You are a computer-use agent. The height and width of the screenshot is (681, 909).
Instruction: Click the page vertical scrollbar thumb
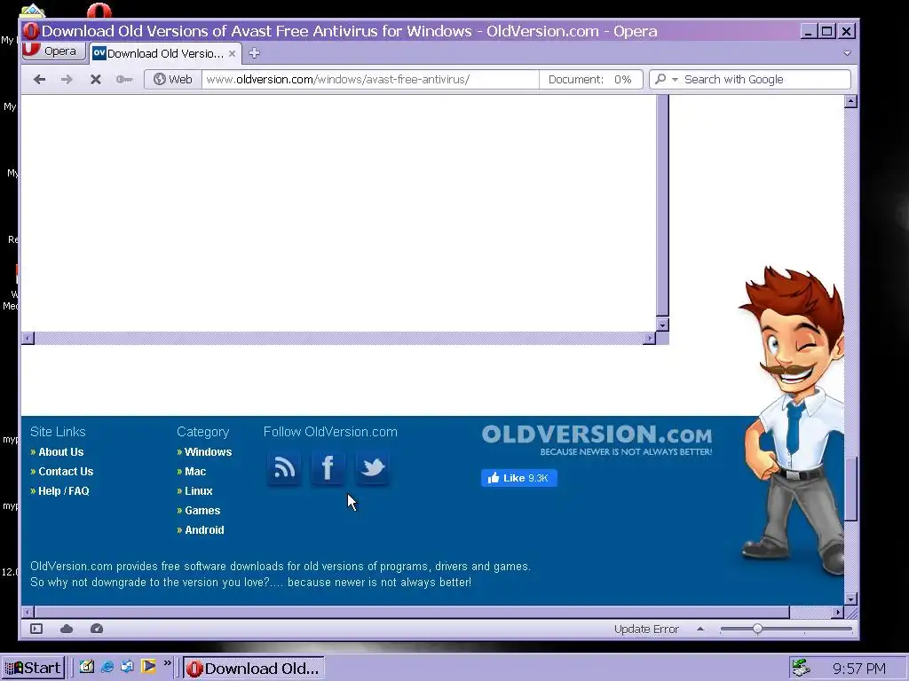coord(850,489)
